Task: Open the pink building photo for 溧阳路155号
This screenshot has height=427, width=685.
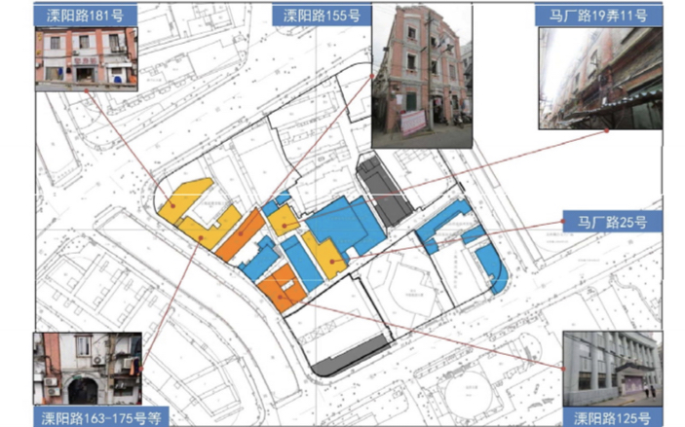Action: (421, 76)
